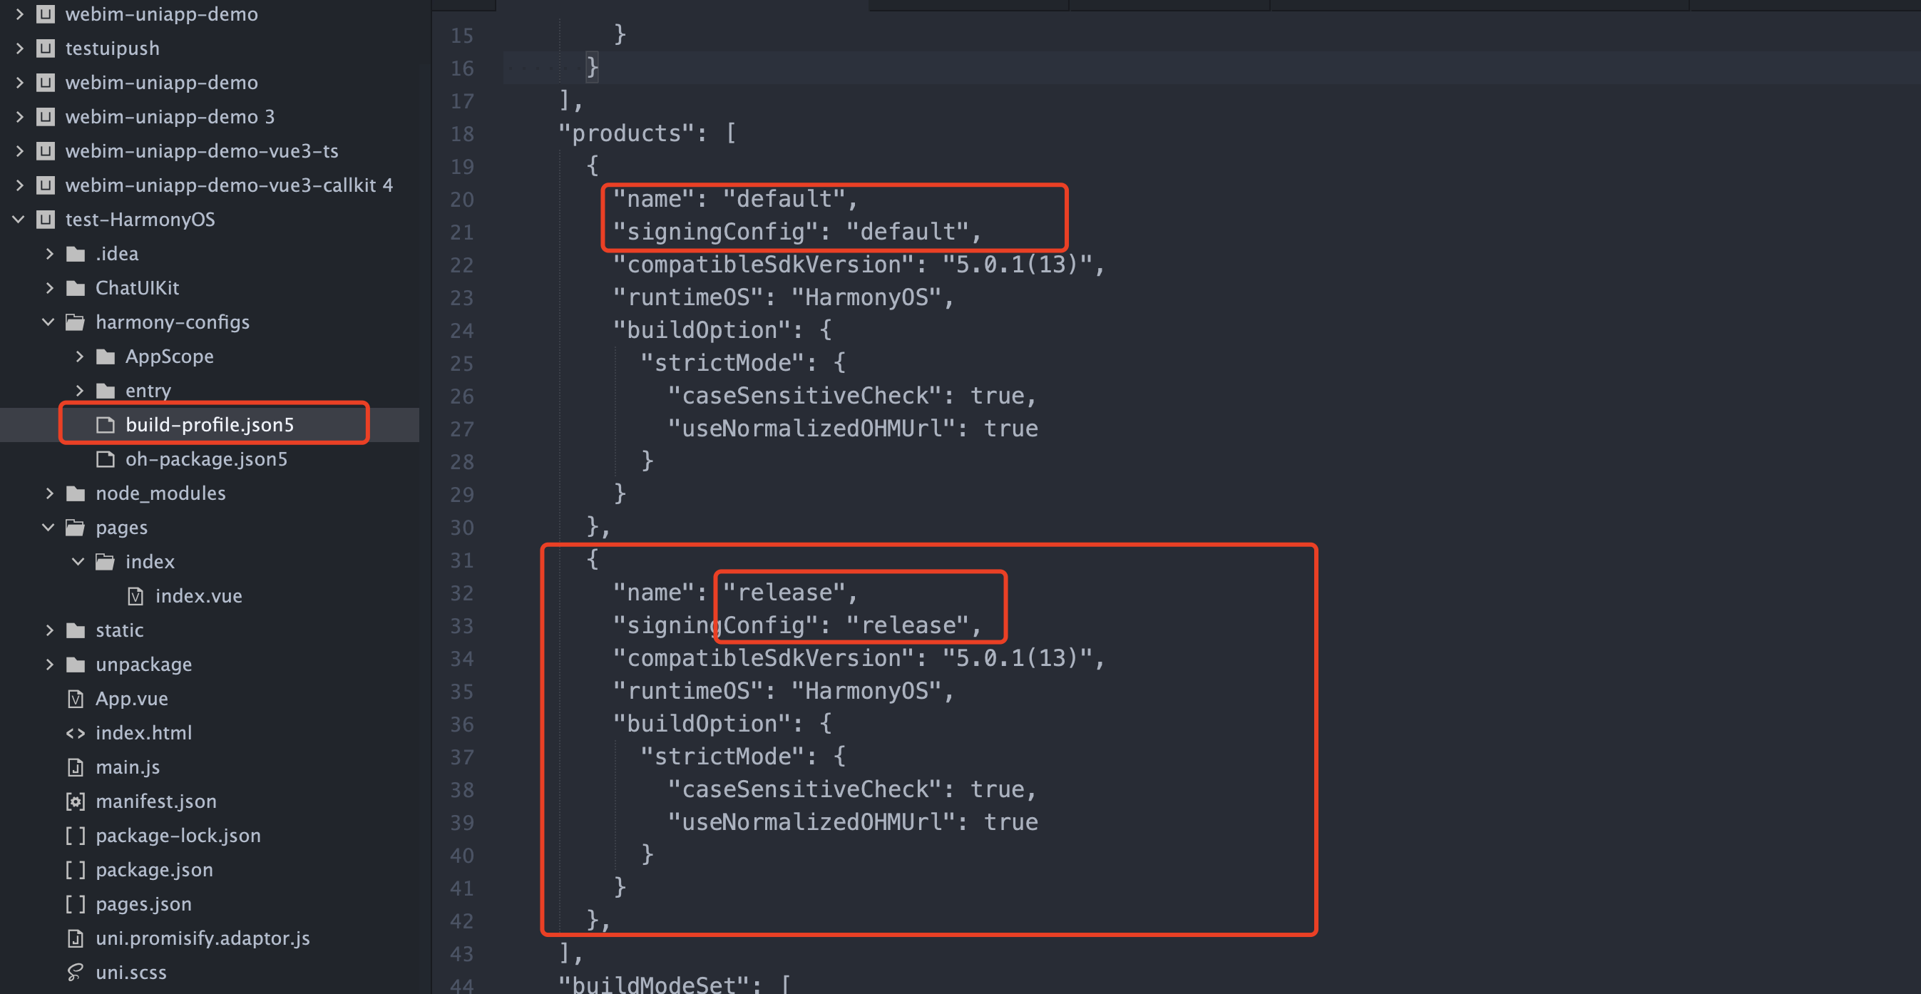Expand the entry folder
This screenshot has width=1921, height=994.
tap(80, 391)
